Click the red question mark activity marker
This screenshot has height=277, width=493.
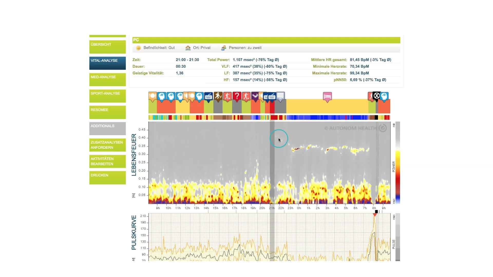tap(237, 96)
